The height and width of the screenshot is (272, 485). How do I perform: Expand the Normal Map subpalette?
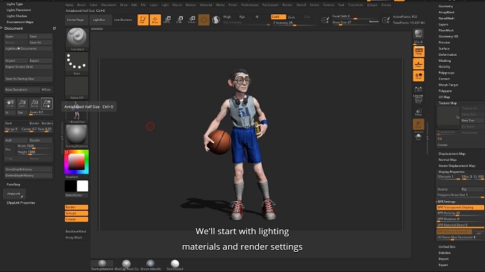(x=447, y=159)
